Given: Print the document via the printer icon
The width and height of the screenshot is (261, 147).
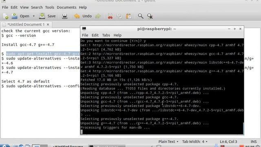Looking at the screenshot, I should click(x=65, y=16).
